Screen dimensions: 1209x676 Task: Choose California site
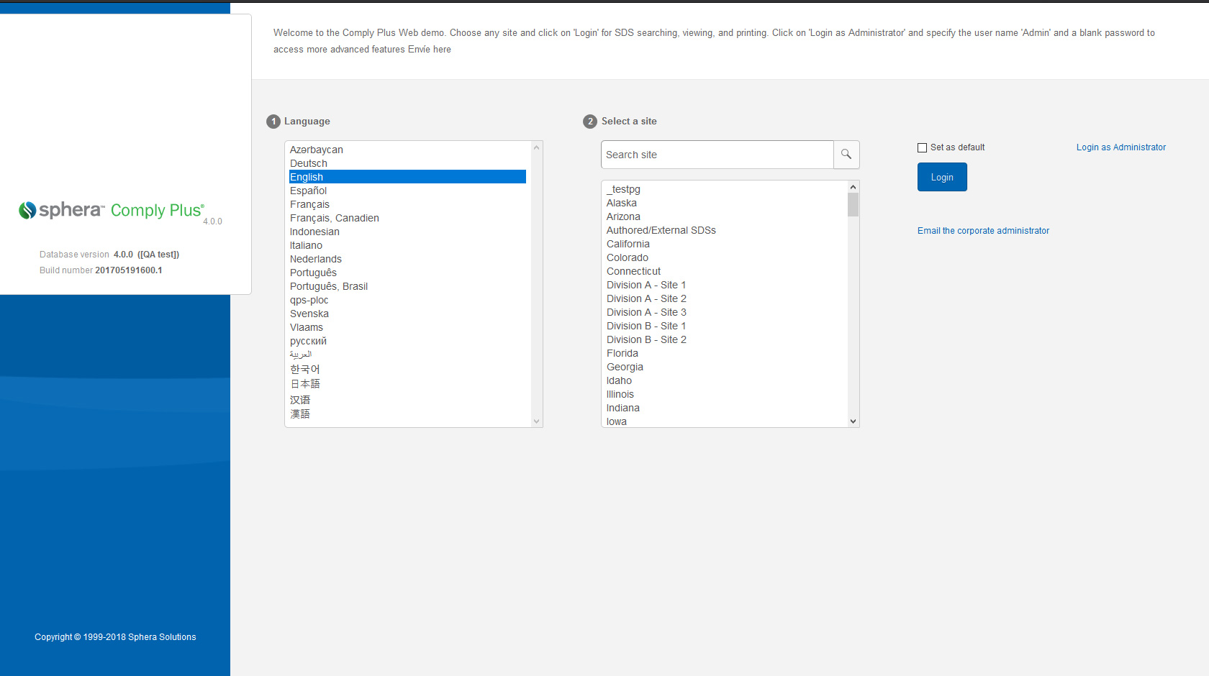coord(725,244)
